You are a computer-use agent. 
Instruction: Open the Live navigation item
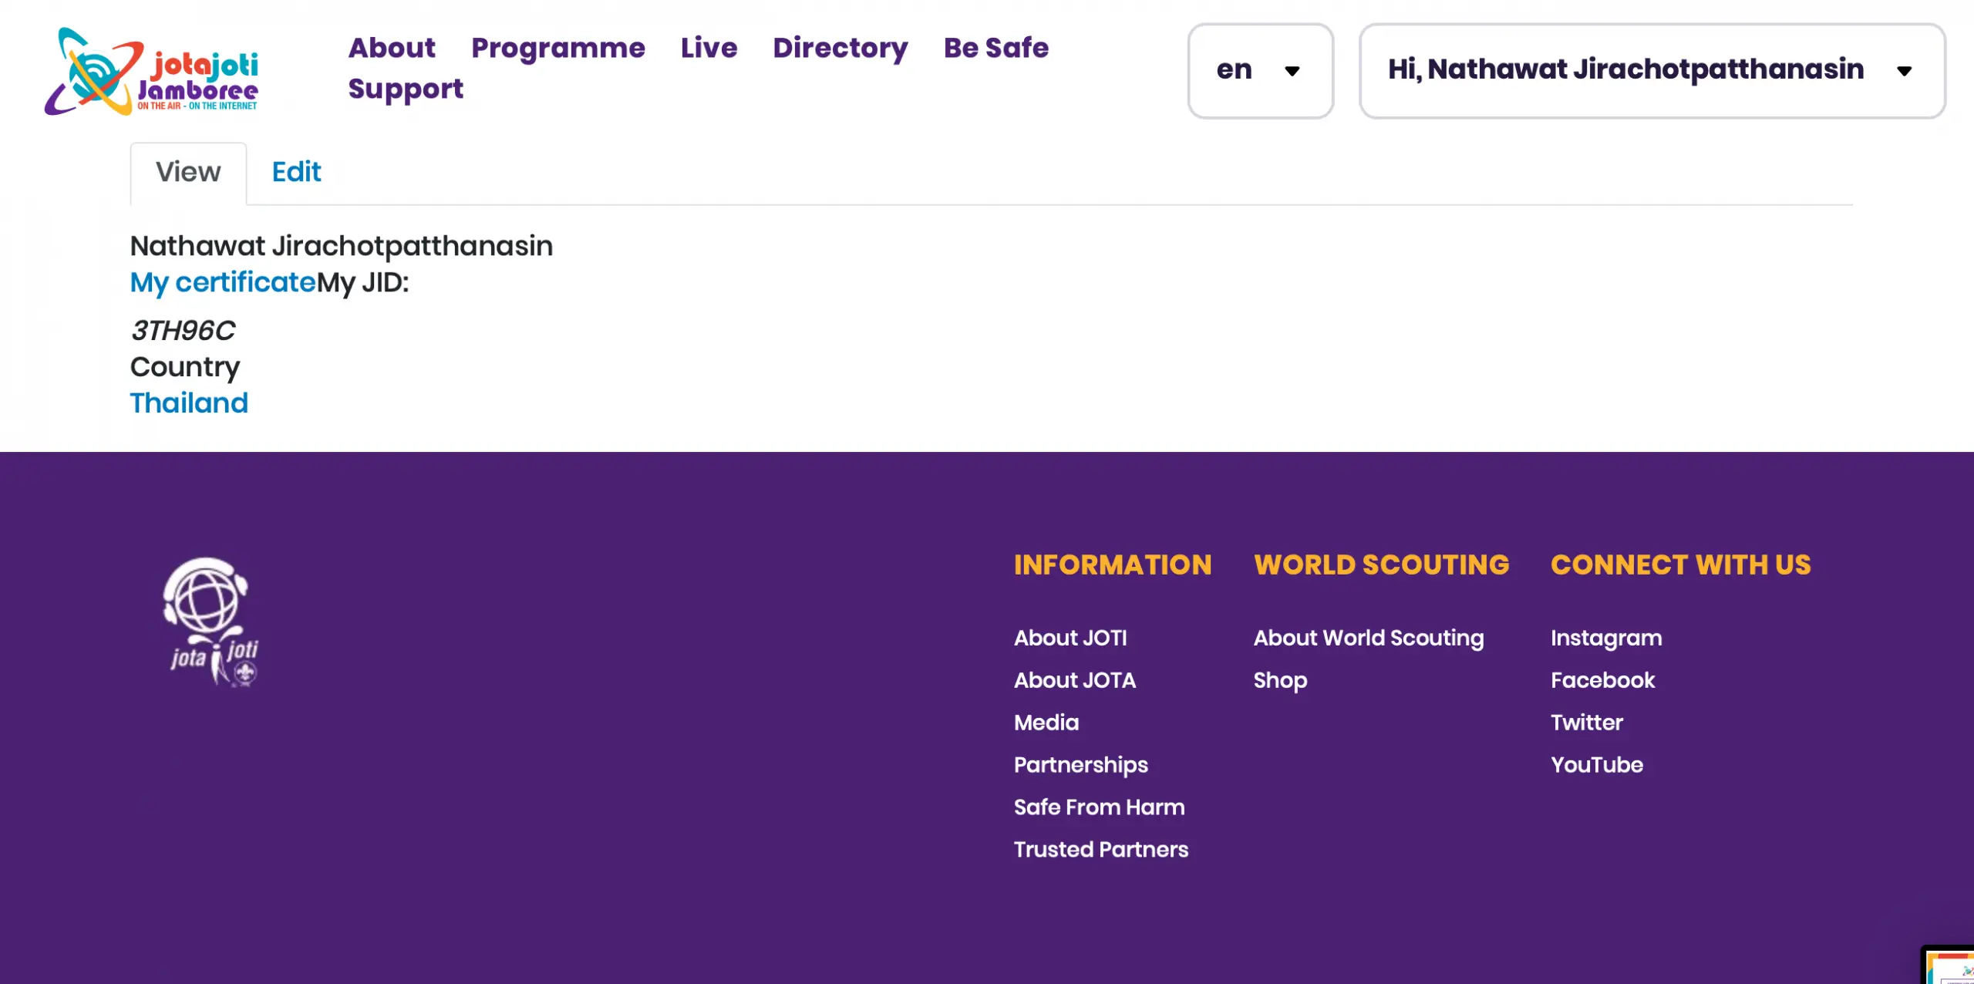[709, 48]
